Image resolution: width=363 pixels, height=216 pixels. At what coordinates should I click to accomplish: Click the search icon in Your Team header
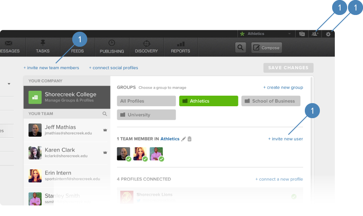pos(105,114)
